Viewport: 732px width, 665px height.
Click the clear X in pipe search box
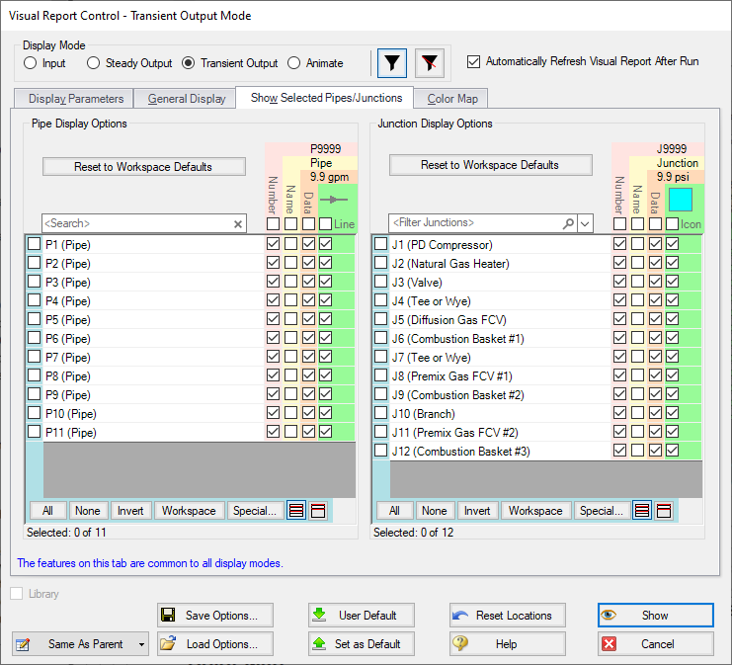tap(238, 224)
